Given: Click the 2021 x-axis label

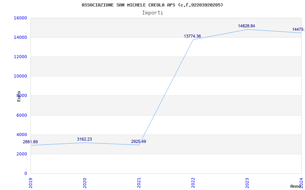Looking at the screenshot, I should pos(138,183).
